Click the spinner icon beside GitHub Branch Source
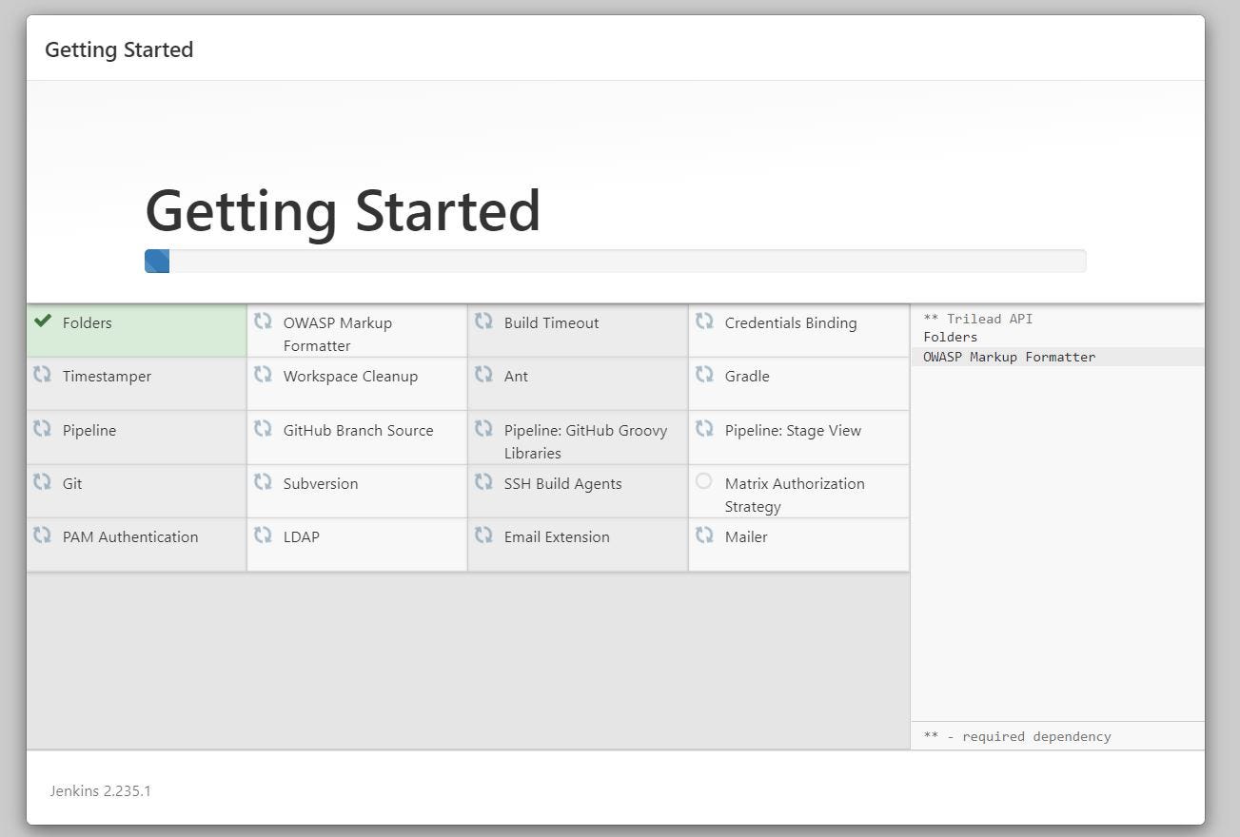This screenshot has width=1240, height=837. 263,429
